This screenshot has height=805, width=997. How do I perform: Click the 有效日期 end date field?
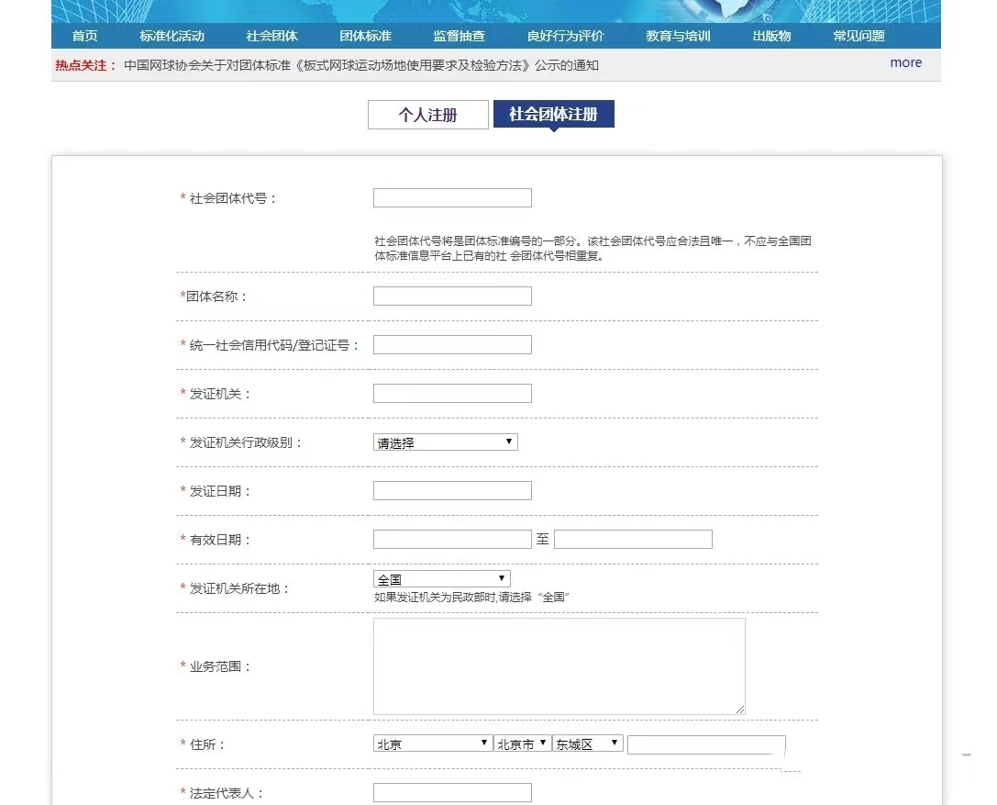tap(633, 540)
